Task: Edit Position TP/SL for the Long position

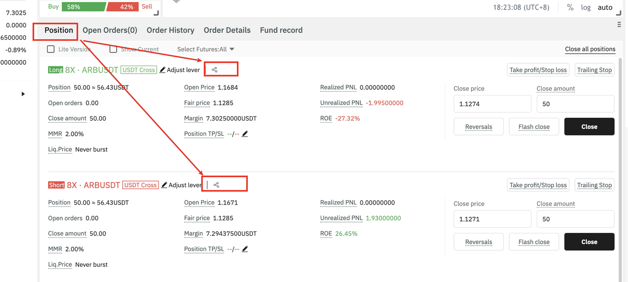Action: (245, 134)
